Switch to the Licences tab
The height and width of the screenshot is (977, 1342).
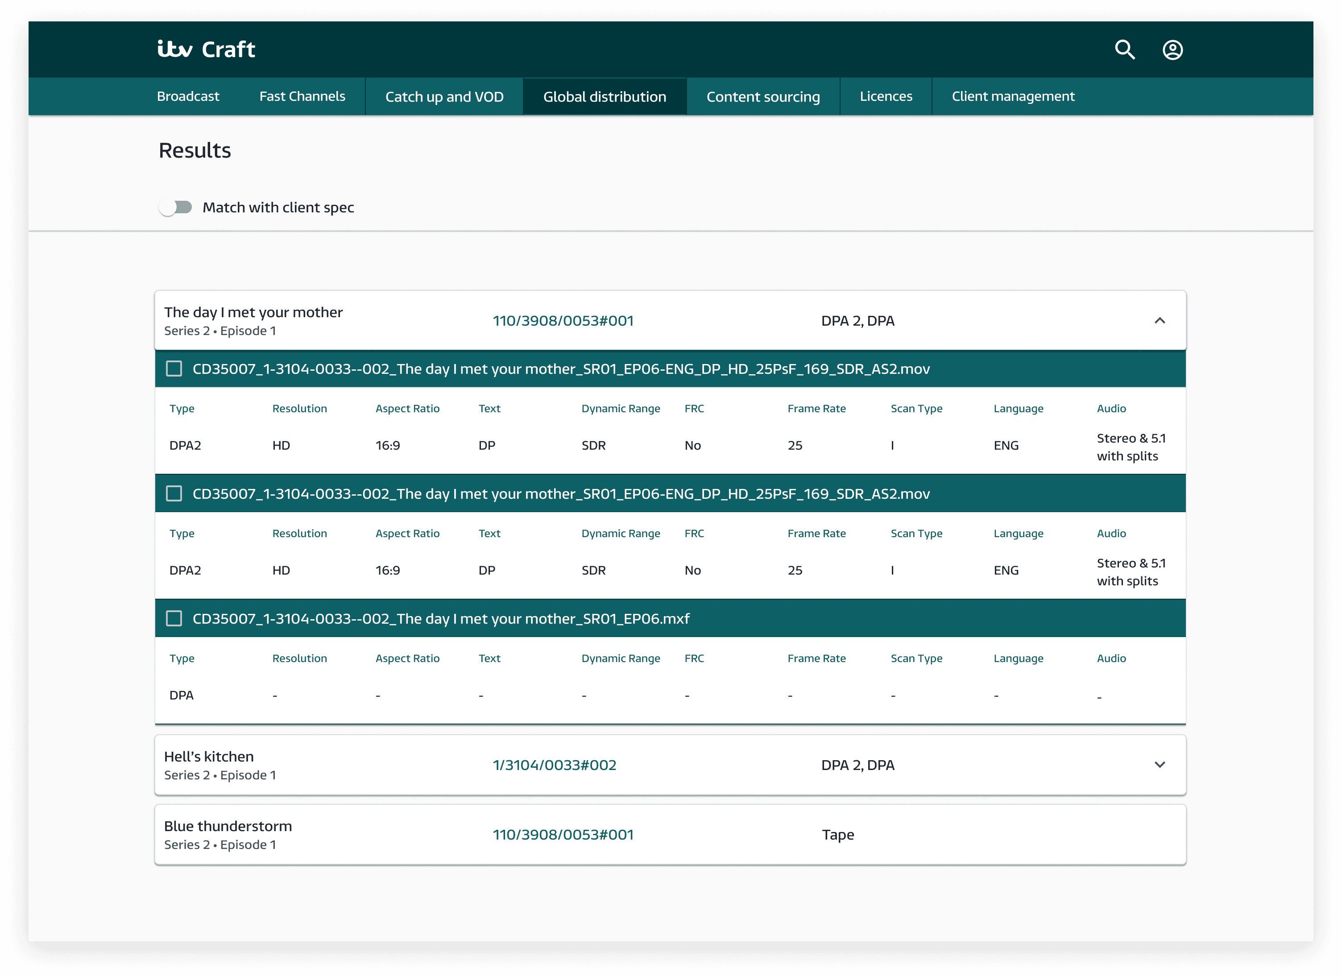point(885,96)
